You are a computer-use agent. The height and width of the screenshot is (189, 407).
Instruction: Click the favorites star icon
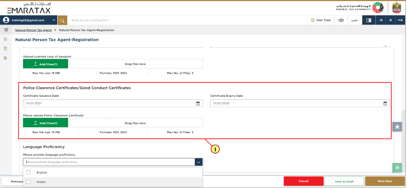pyautogui.click(x=397, y=127)
